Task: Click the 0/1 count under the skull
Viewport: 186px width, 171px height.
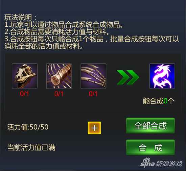Action: point(24,94)
